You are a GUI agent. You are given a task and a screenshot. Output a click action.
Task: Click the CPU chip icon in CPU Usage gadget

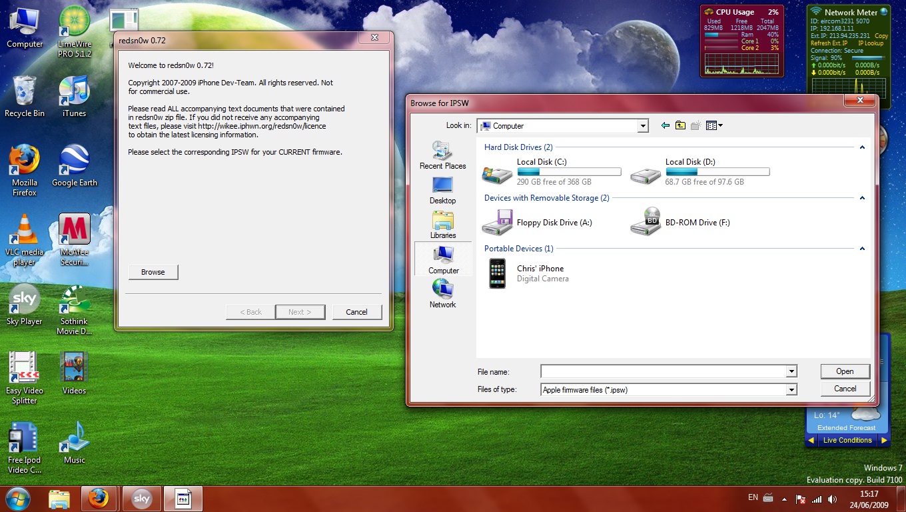[708, 11]
